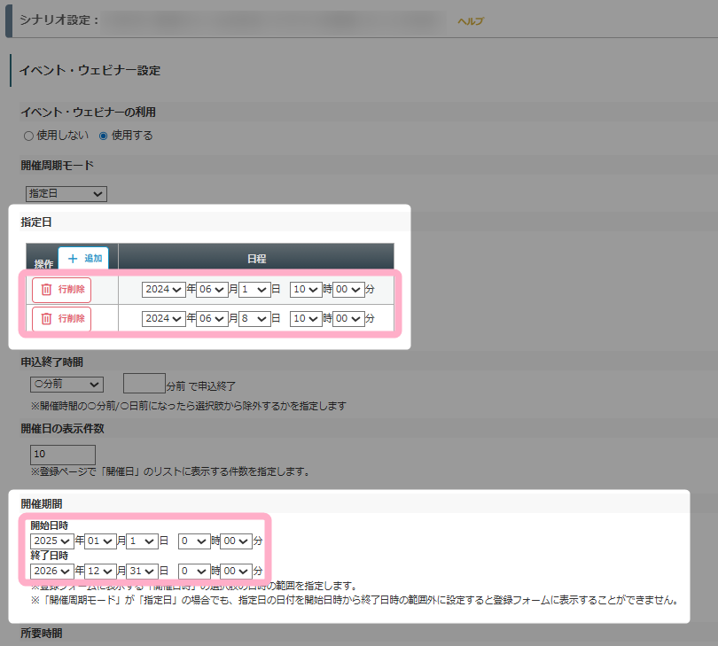Click trash icon for the 2024/06/1 row
The image size is (718, 646).
pos(47,290)
